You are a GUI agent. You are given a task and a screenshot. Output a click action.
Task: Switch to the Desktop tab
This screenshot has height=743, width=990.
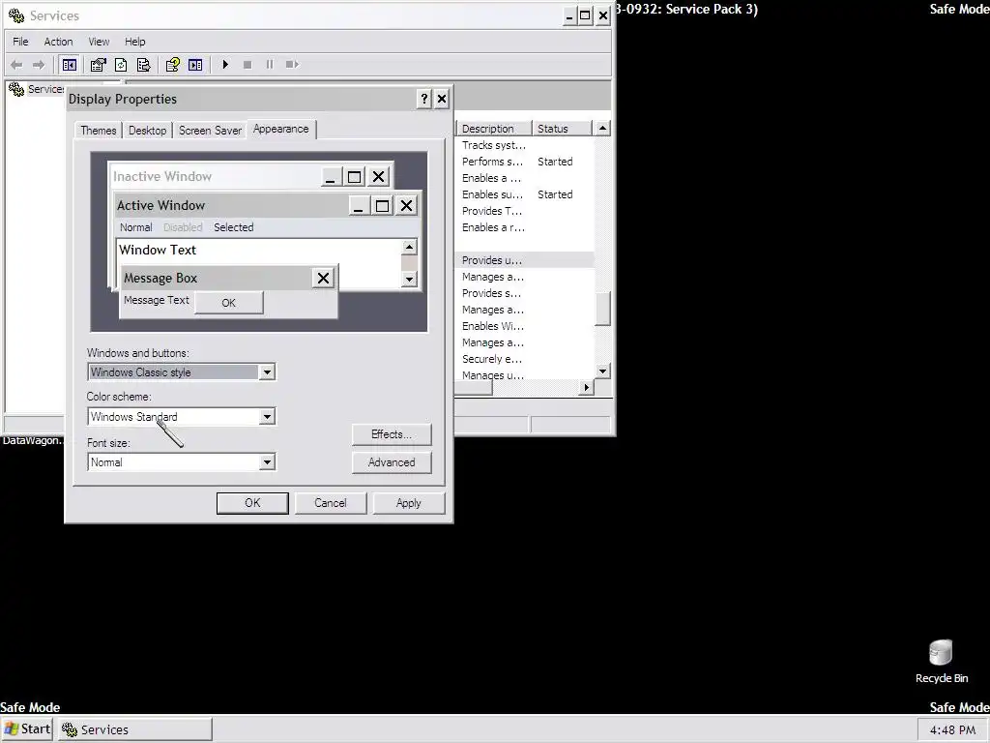pos(147,131)
